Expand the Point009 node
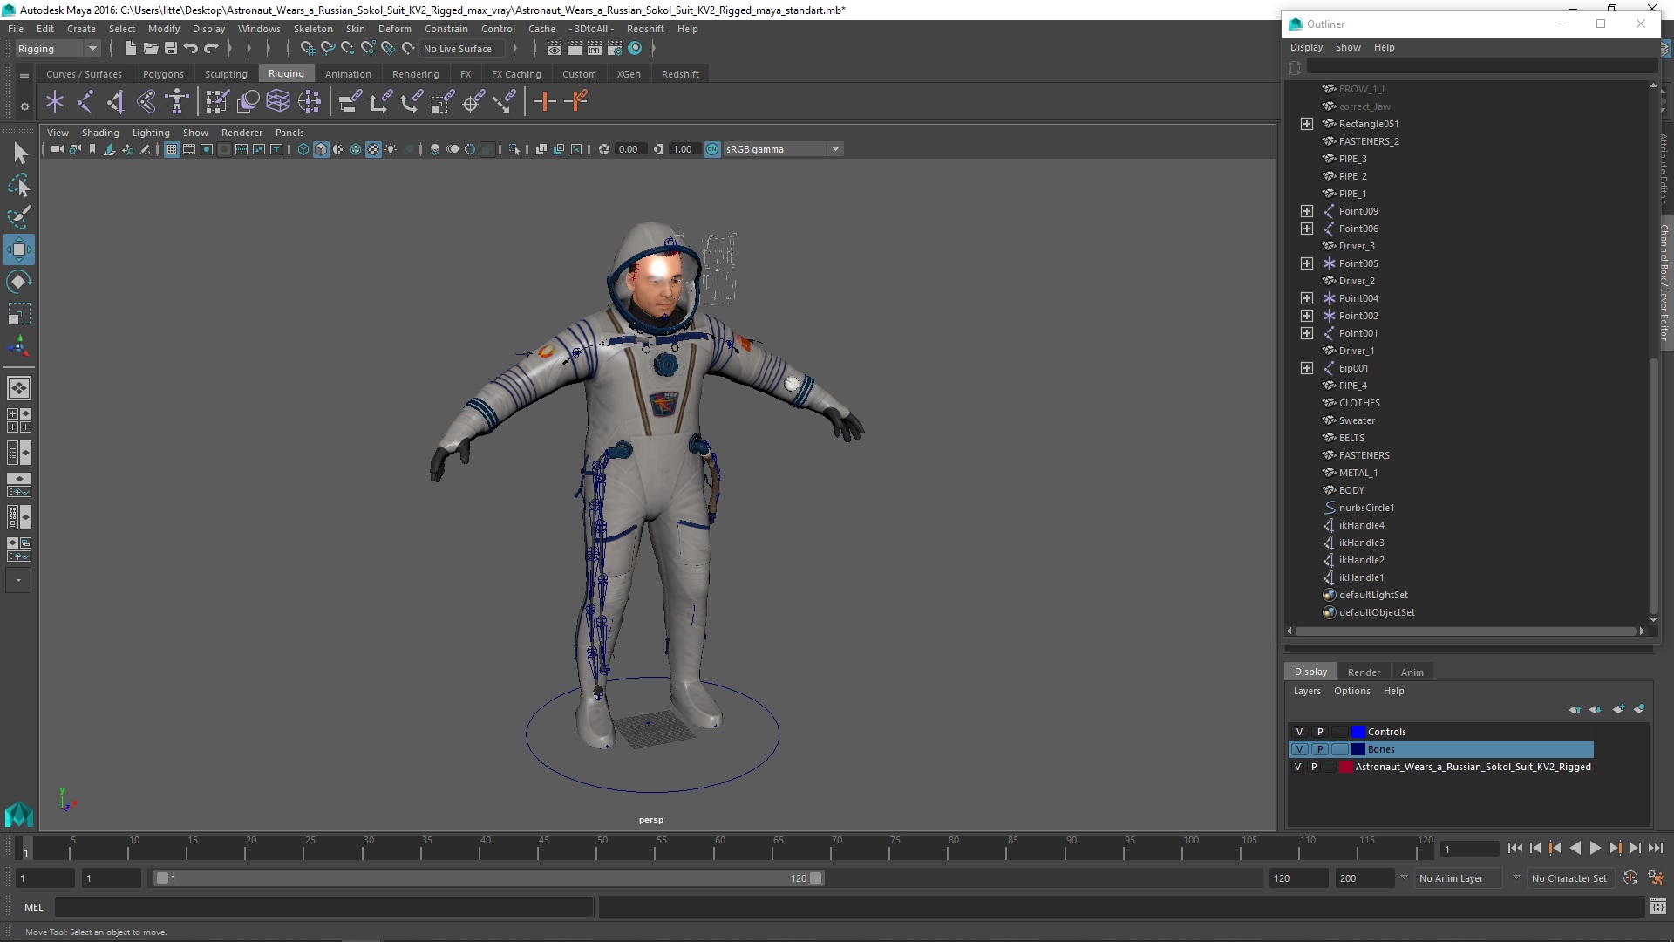Screen dimensions: 1674x942 [1306, 211]
